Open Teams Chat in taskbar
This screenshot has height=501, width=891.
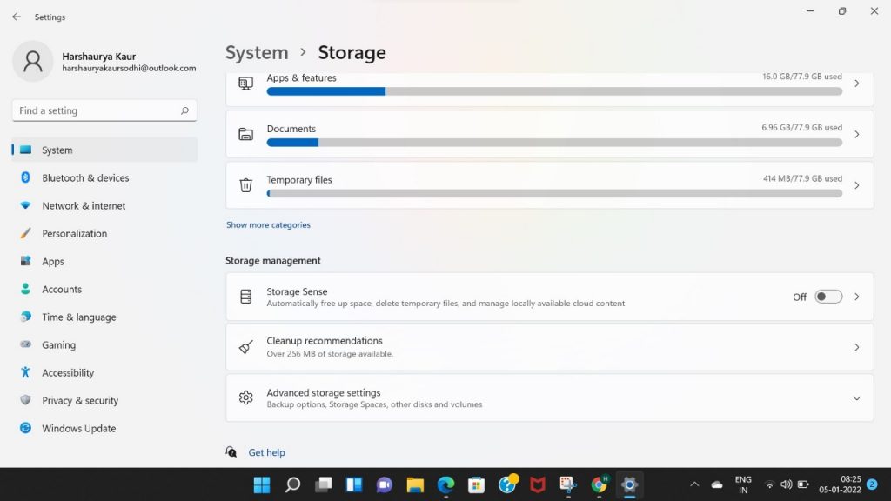coord(385,485)
